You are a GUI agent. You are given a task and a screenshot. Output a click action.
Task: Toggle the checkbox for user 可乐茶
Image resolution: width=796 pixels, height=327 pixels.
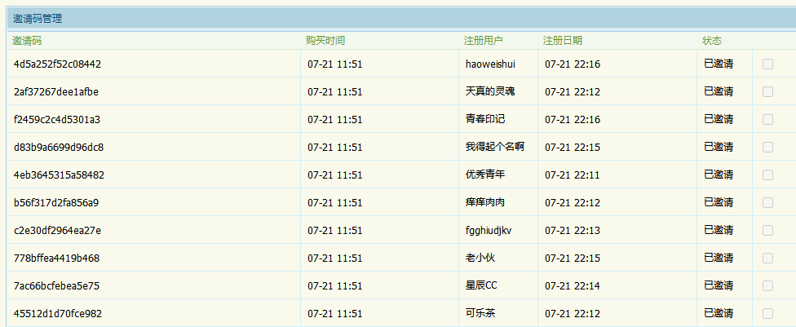pos(767,313)
